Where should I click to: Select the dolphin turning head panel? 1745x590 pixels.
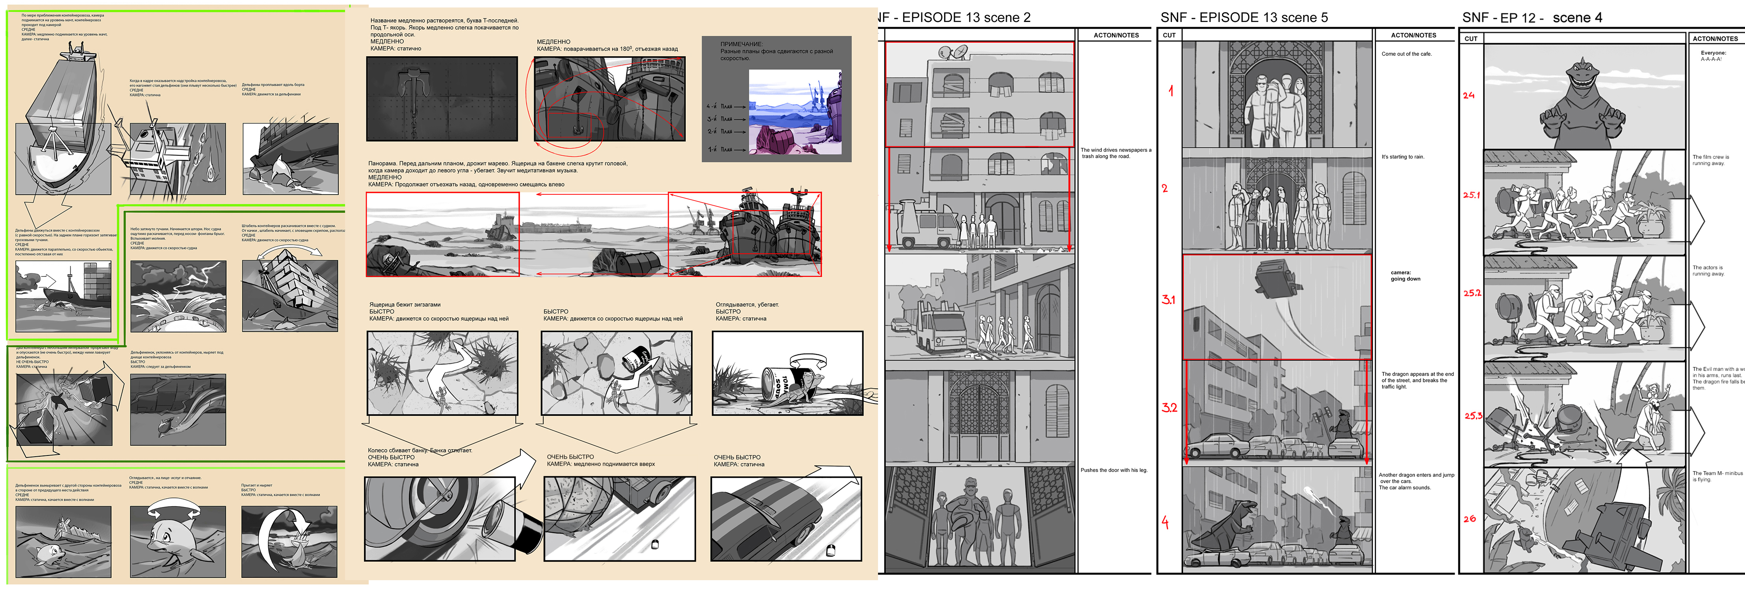point(178,541)
